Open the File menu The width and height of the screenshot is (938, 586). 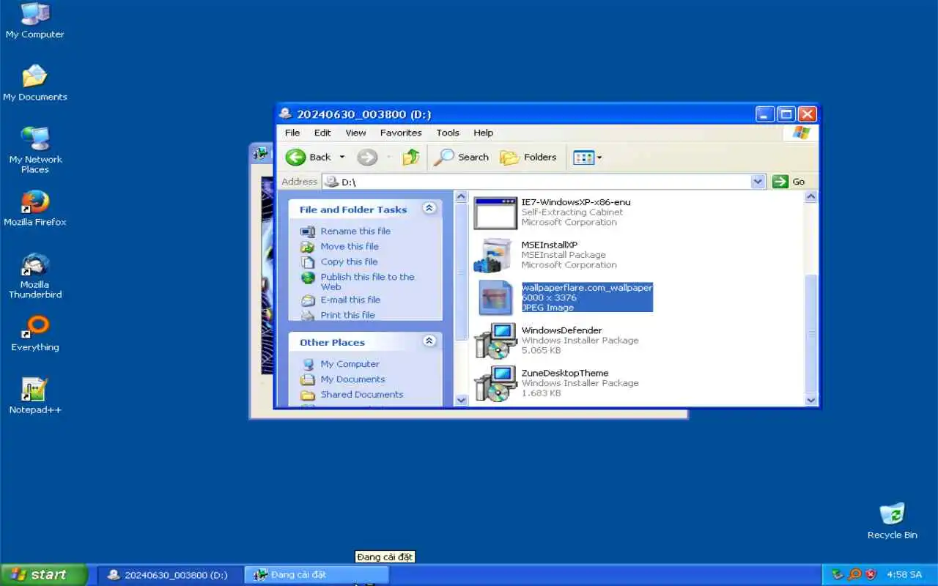tap(292, 133)
